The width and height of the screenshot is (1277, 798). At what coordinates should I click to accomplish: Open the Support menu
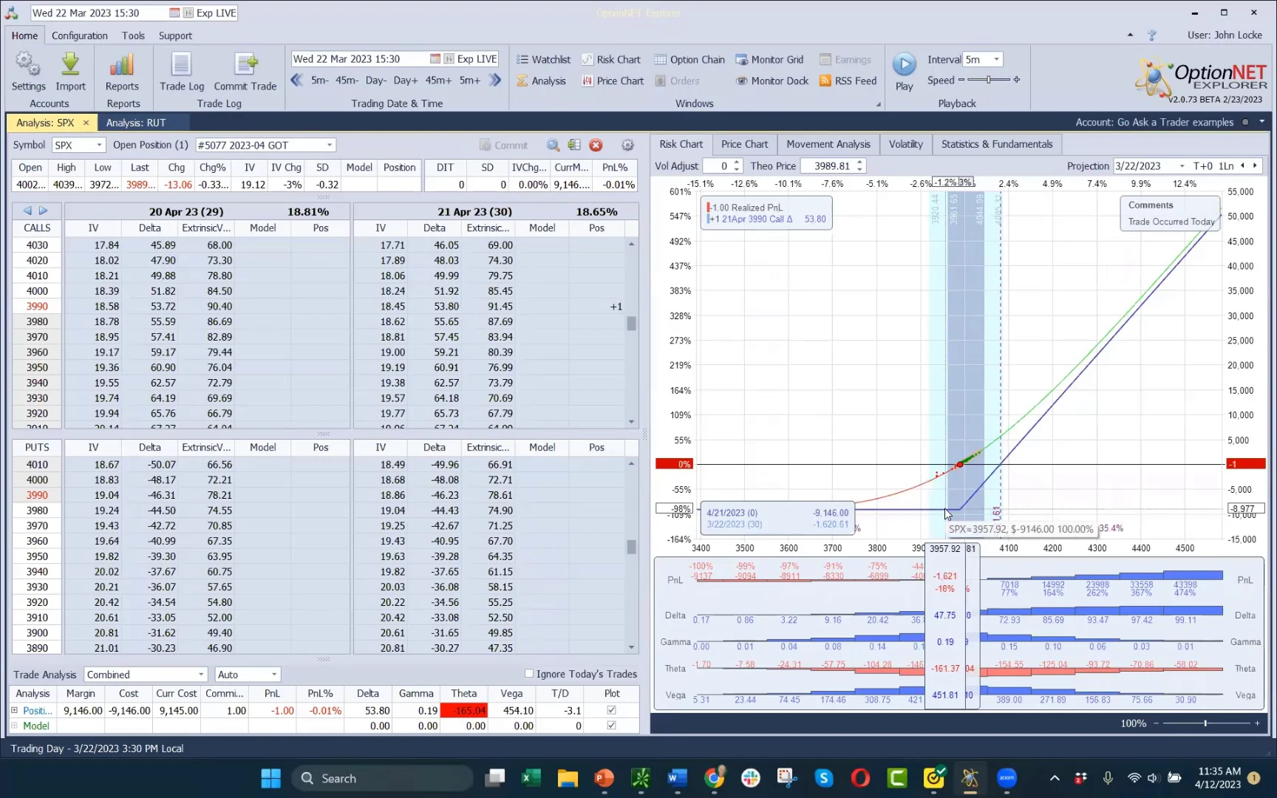tap(175, 35)
